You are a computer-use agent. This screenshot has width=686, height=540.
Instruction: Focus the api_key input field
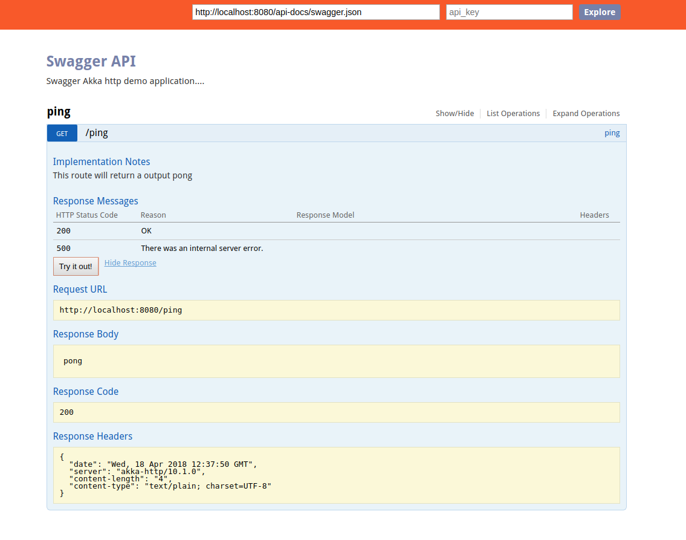coord(509,12)
